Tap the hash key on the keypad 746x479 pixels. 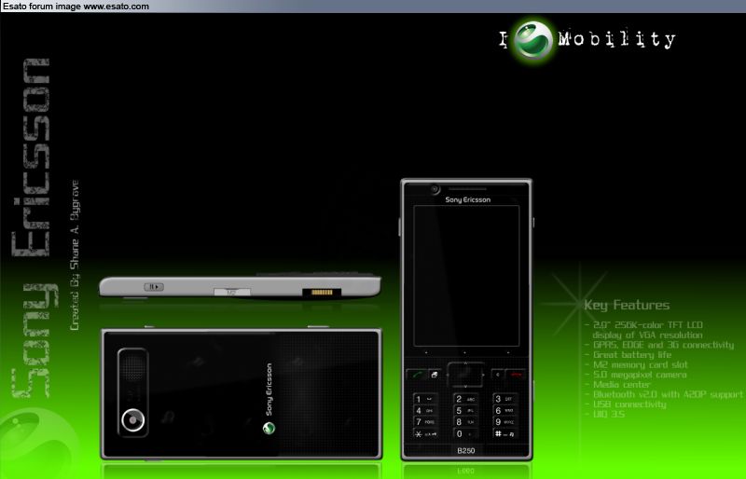coord(505,434)
